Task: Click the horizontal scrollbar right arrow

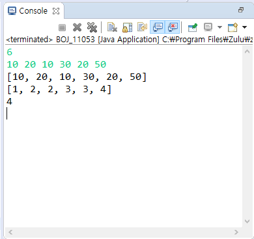Action: click(x=236, y=233)
